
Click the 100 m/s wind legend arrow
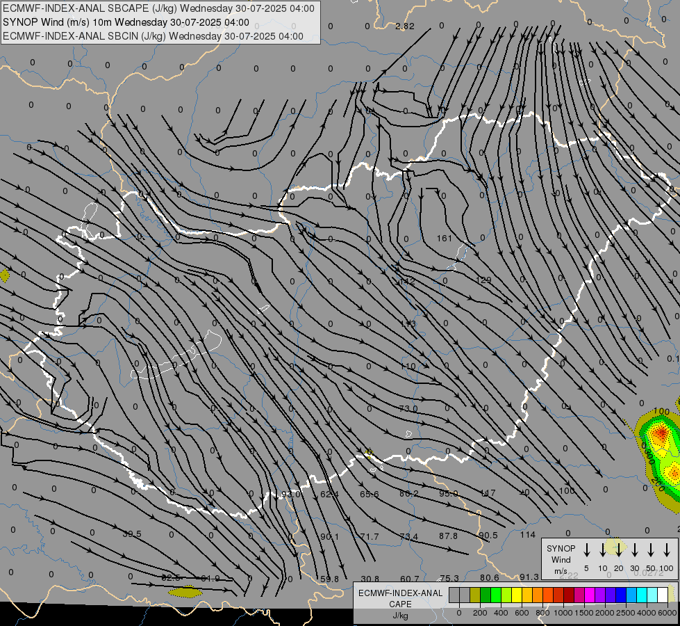667,550
